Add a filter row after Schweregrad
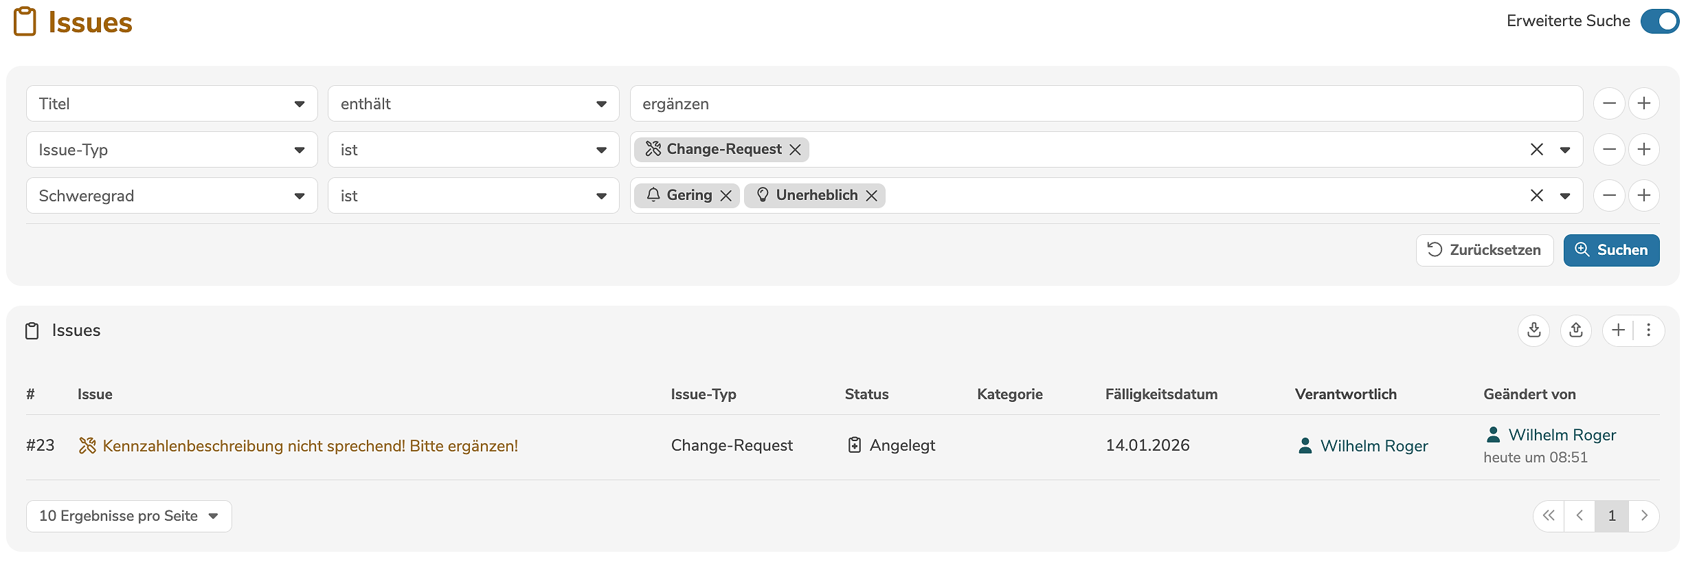Image resolution: width=1686 pixels, height=562 pixels. (1643, 196)
